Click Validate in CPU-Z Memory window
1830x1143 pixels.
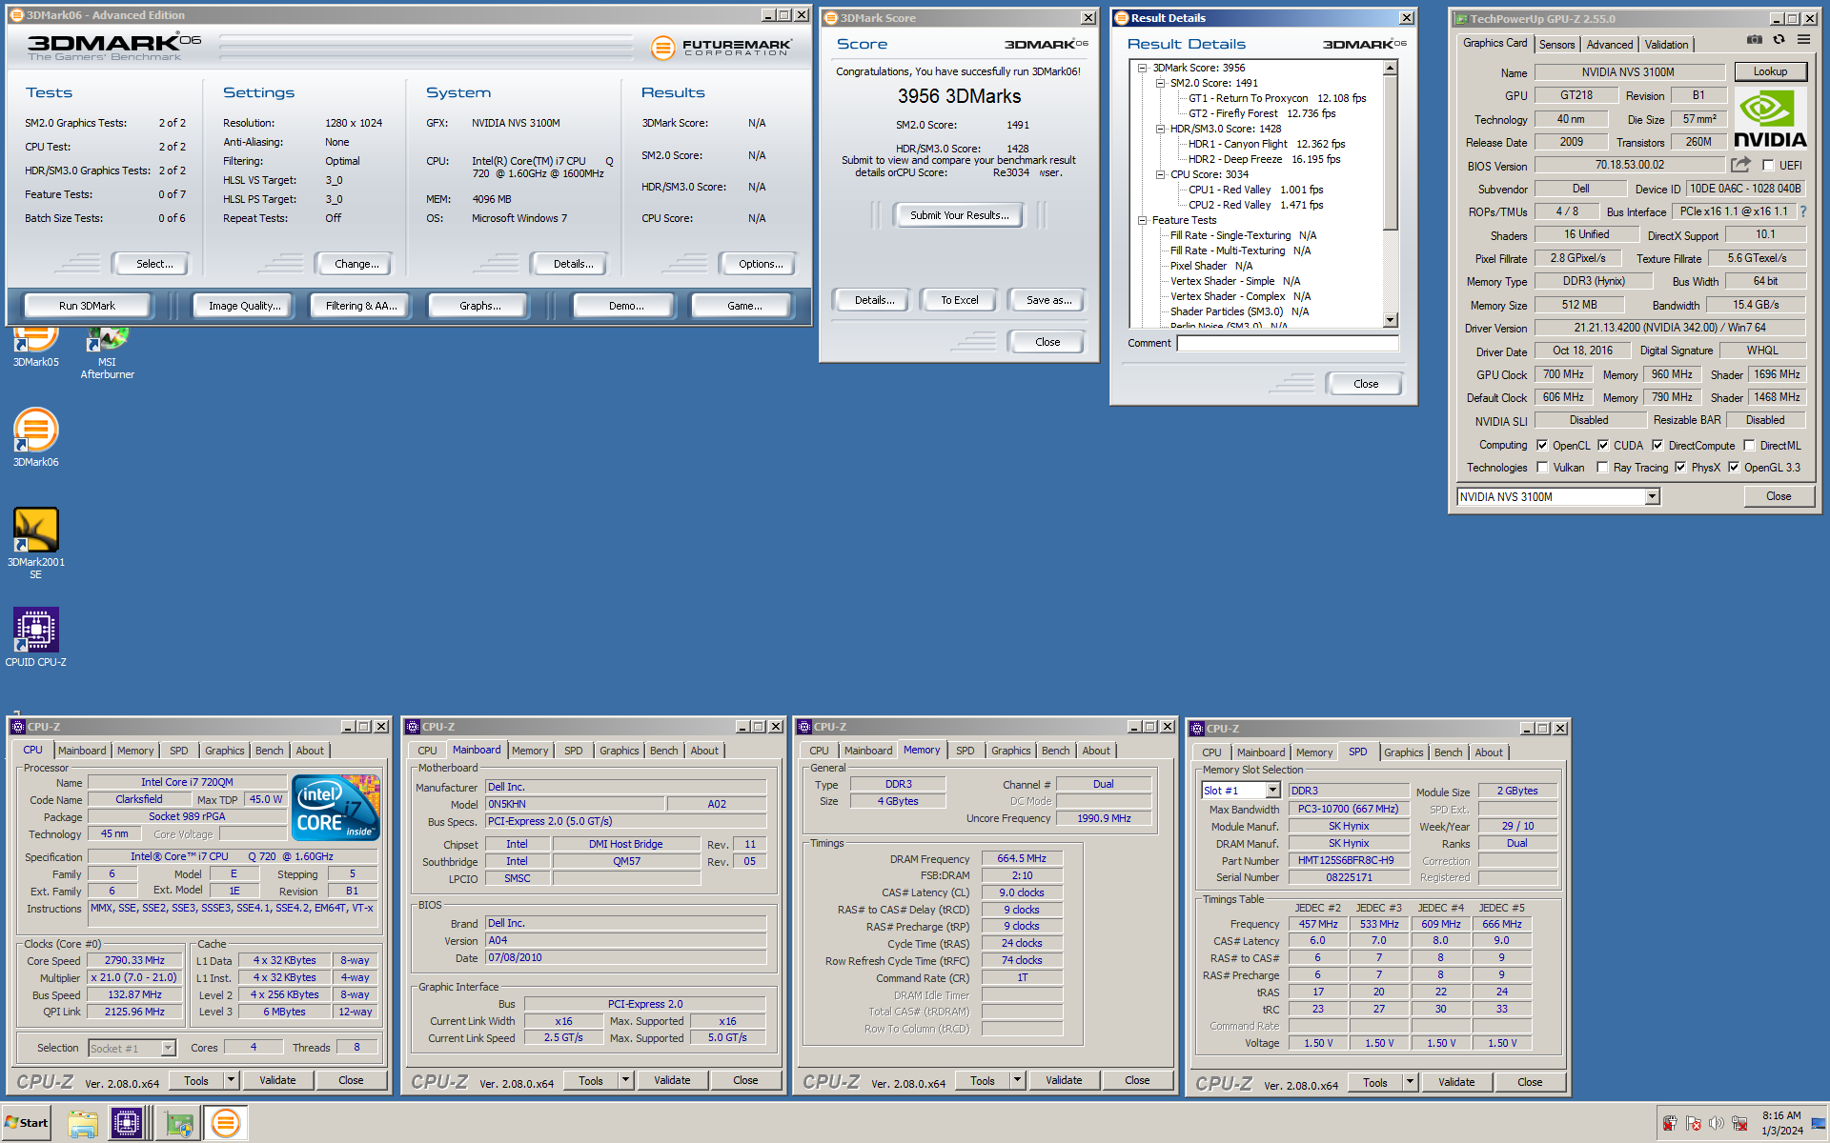[1064, 1080]
